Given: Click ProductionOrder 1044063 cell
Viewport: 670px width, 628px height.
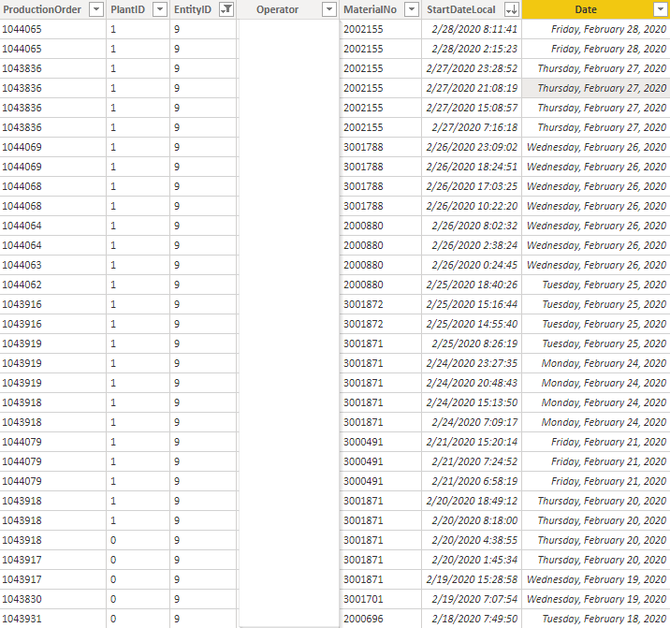Looking at the screenshot, I should pyautogui.click(x=53, y=265).
